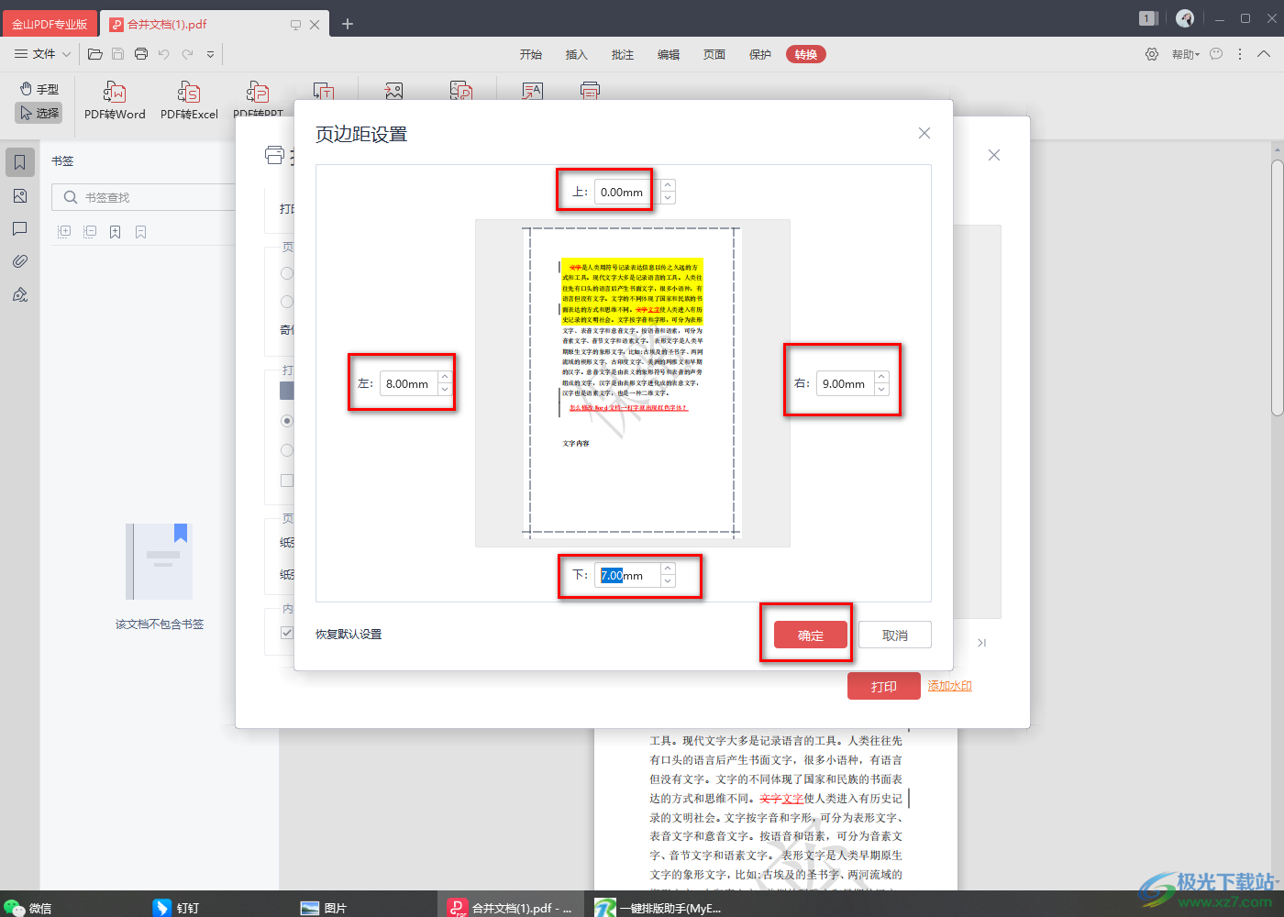
Task: Click the 取消 button
Action: pos(895,635)
